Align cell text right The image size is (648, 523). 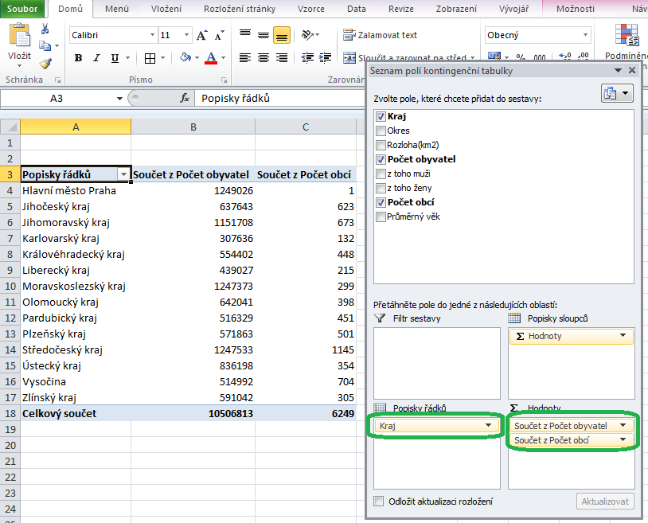[282, 58]
